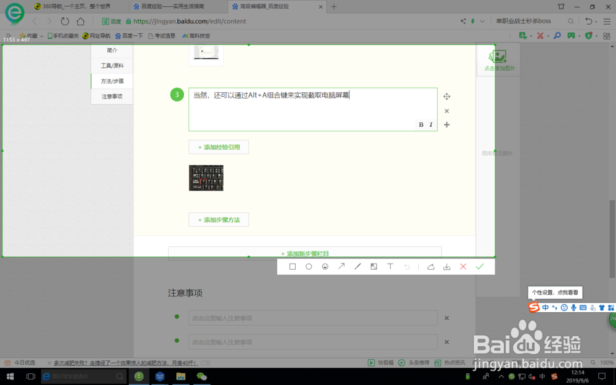Click the blue magnifier extension icon

557,36
